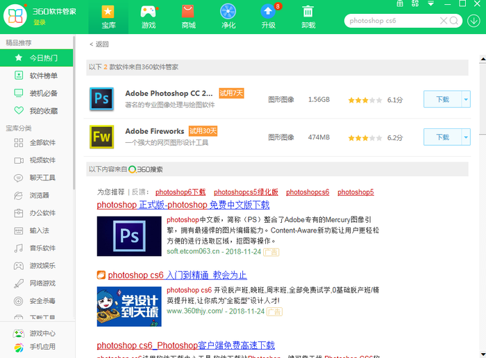Click the Adobe Photoshop Ps icon
The height and width of the screenshot is (358, 486).
coord(101,99)
